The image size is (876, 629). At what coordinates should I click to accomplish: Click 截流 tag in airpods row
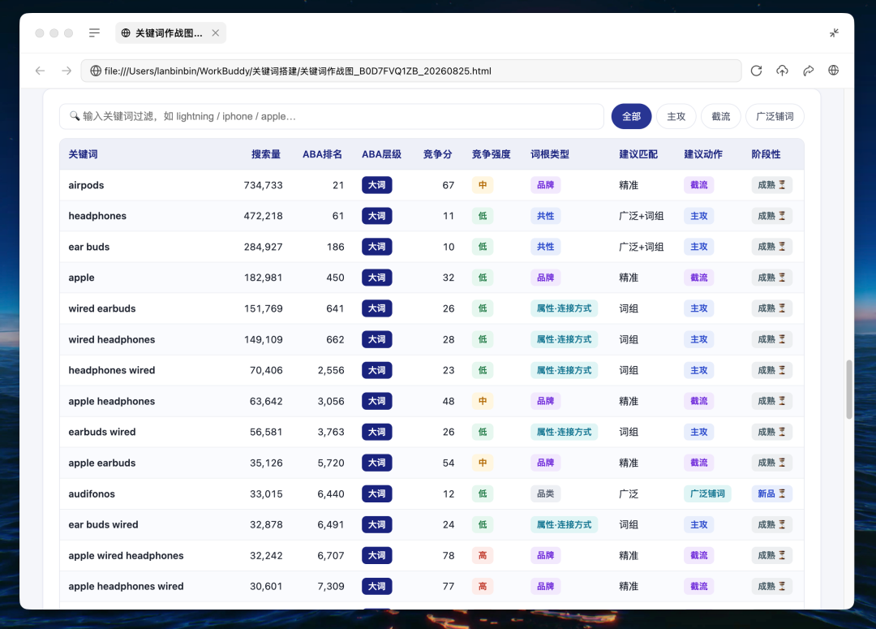tap(699, 185)
